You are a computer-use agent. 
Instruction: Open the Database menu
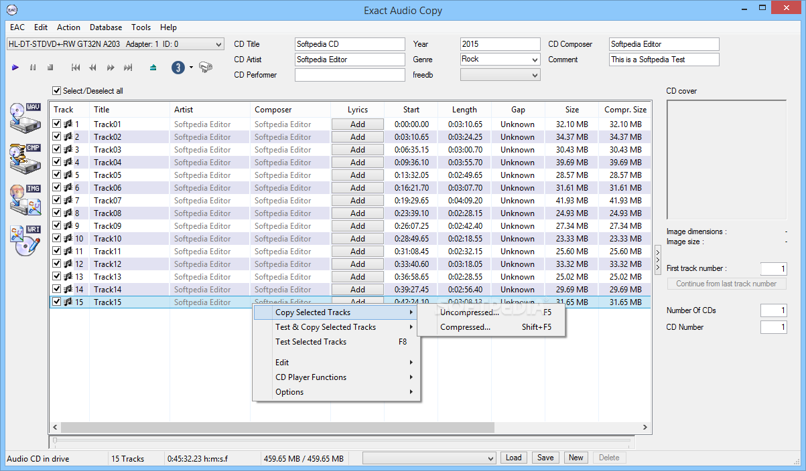point(105,27)
